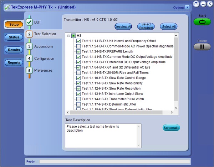The width and height of the screenshot is (214, 167).
Task: Click the Test Description scroll down arrow
Action: click(138, 145)
